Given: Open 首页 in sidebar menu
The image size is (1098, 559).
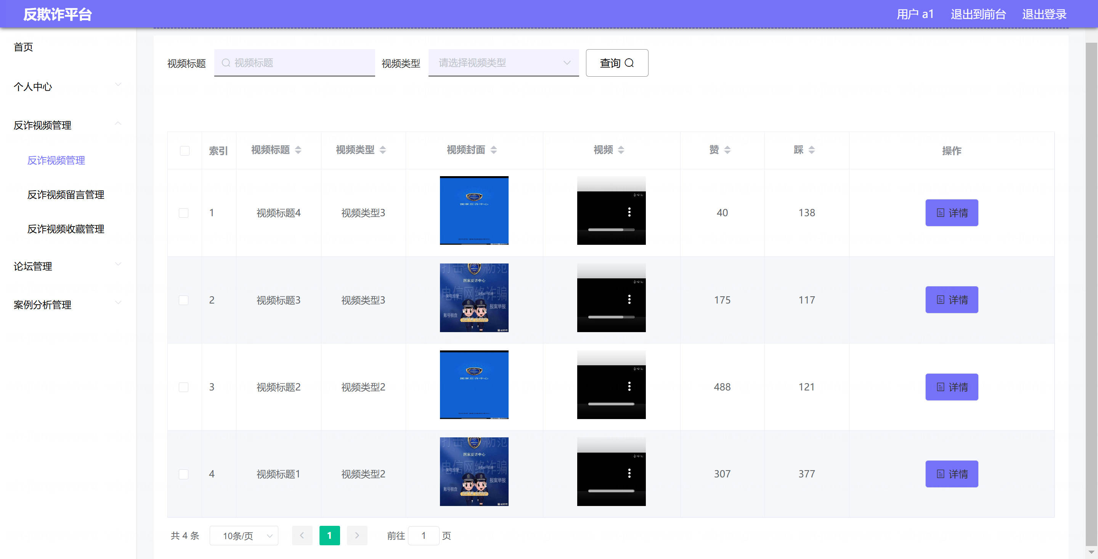Looking at the screenshot, I should click(x=23, y=47).
